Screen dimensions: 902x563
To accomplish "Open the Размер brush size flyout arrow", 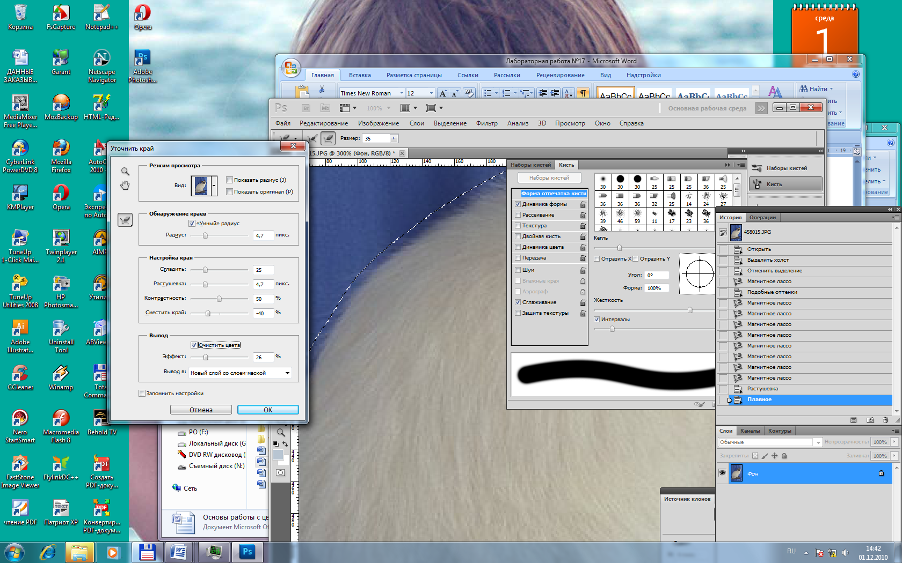I will point(394,138).
